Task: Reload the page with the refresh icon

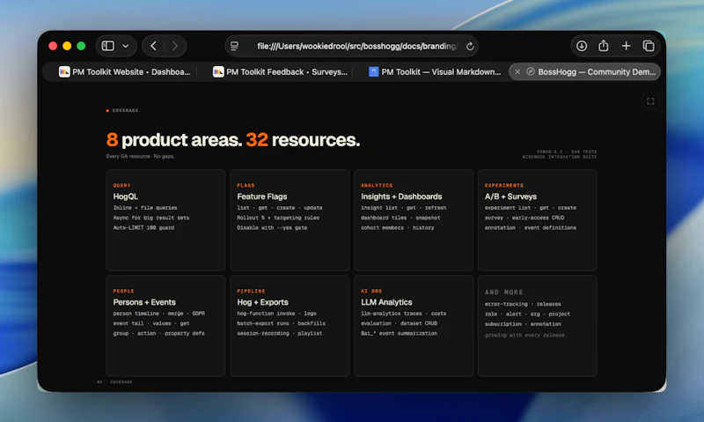Action: 470,47
